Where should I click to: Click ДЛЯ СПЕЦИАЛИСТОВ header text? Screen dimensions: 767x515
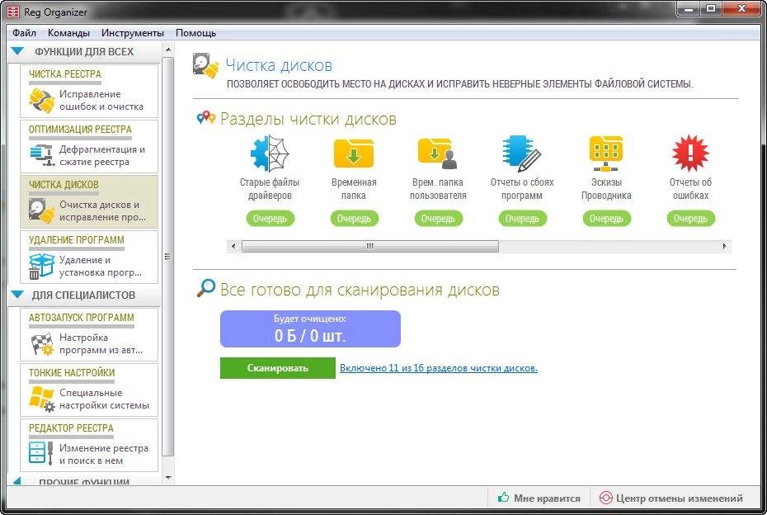tap(83, 295)
